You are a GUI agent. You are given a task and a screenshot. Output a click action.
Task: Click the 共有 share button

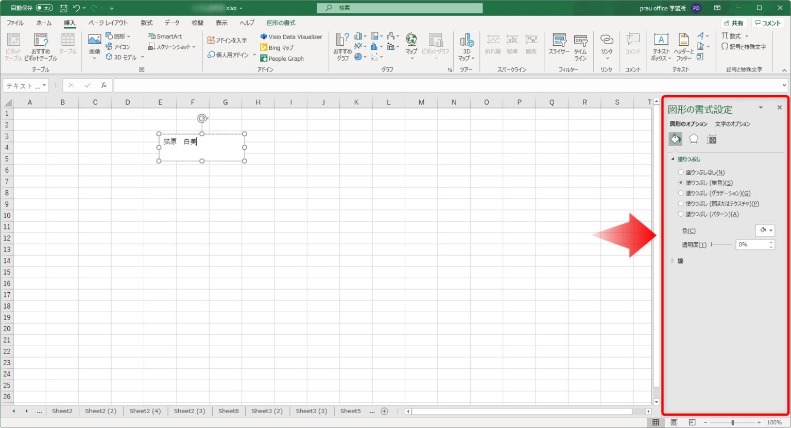pos(734,23)
